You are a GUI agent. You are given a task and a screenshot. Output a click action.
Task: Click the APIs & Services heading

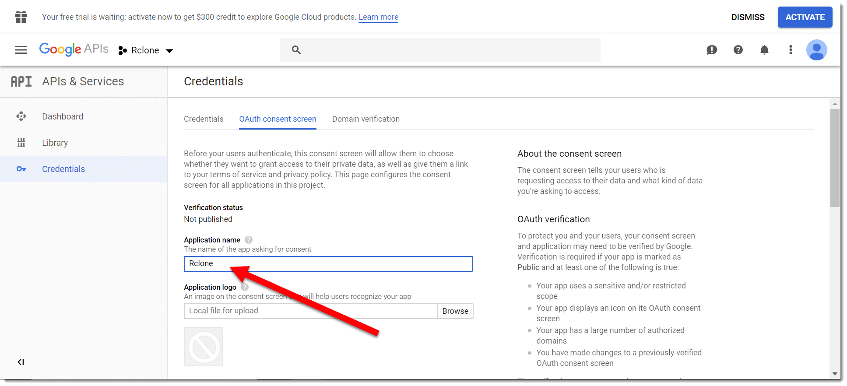pyautogui.click(x=83, y=81)
